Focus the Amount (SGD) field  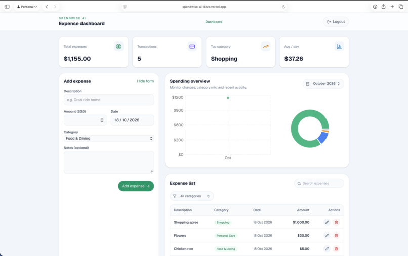coord(86,120)
